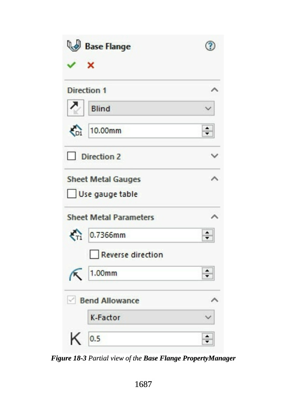
Task: Decrease the K-factor 0.5 value spinner
Action: [207, 342]
